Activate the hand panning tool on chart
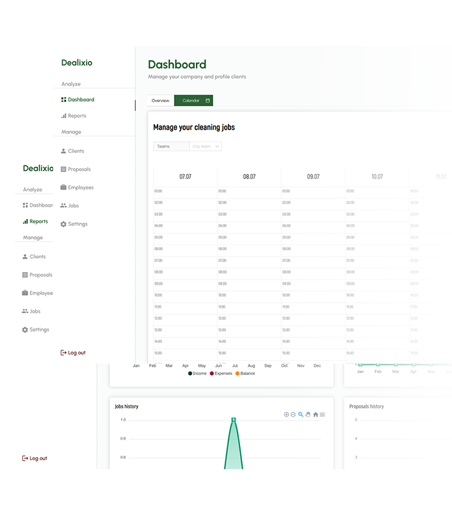Screen dimensions: 452x512 point(308,415)
